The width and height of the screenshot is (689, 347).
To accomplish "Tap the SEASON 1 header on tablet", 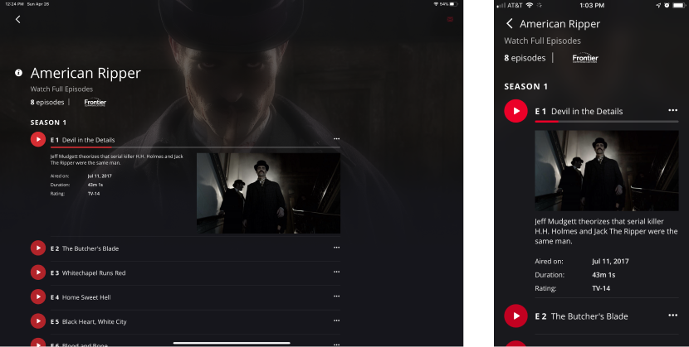I will [48, 123].
